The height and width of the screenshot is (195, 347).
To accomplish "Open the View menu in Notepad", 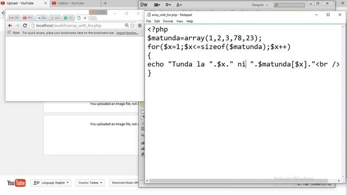I will click(179, 21).
